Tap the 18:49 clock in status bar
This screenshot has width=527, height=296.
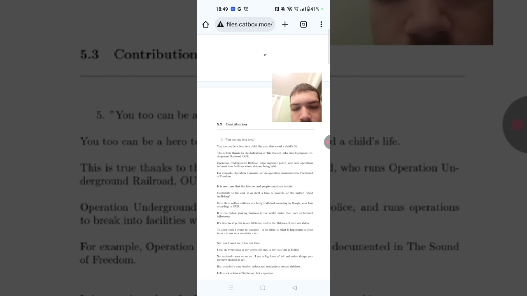(222, 9)
